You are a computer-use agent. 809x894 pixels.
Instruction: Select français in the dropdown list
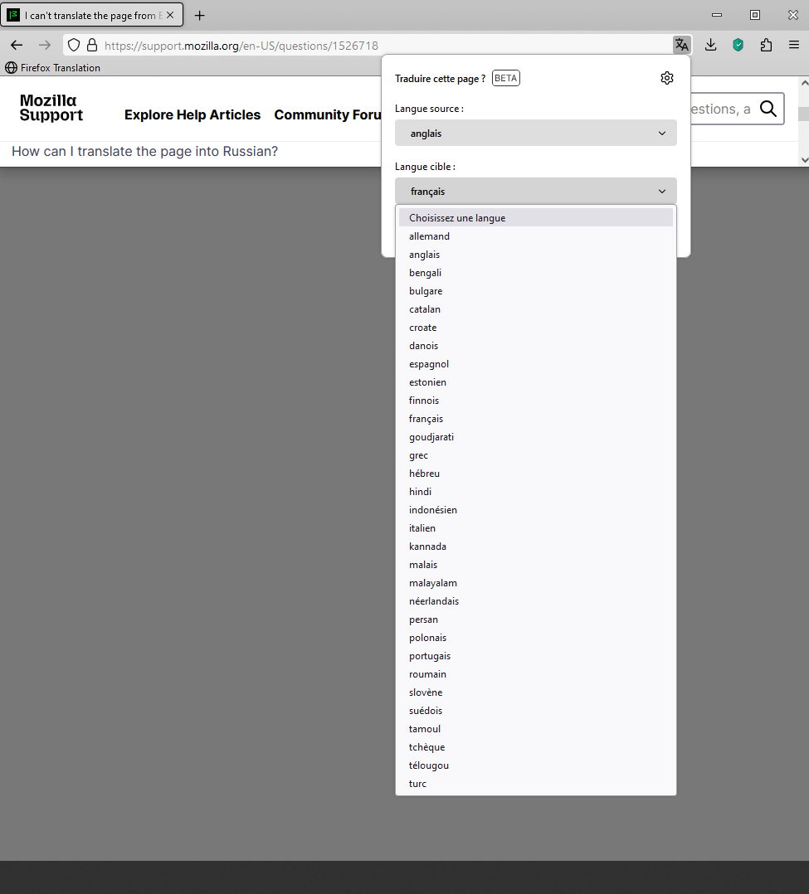(536, 419)
